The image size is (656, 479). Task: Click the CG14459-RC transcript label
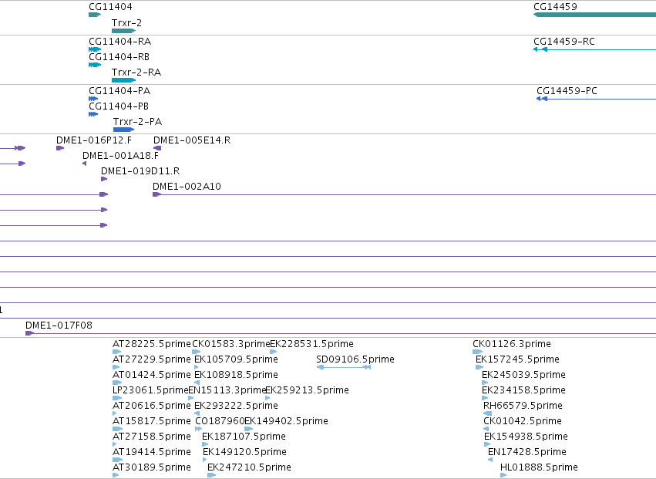[564, 42]
